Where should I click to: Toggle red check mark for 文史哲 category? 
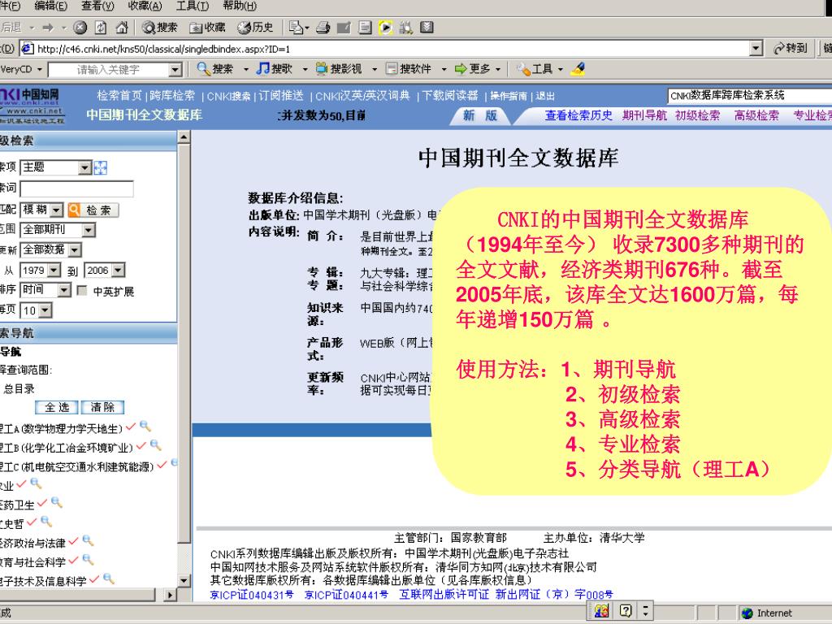[32, 522]
